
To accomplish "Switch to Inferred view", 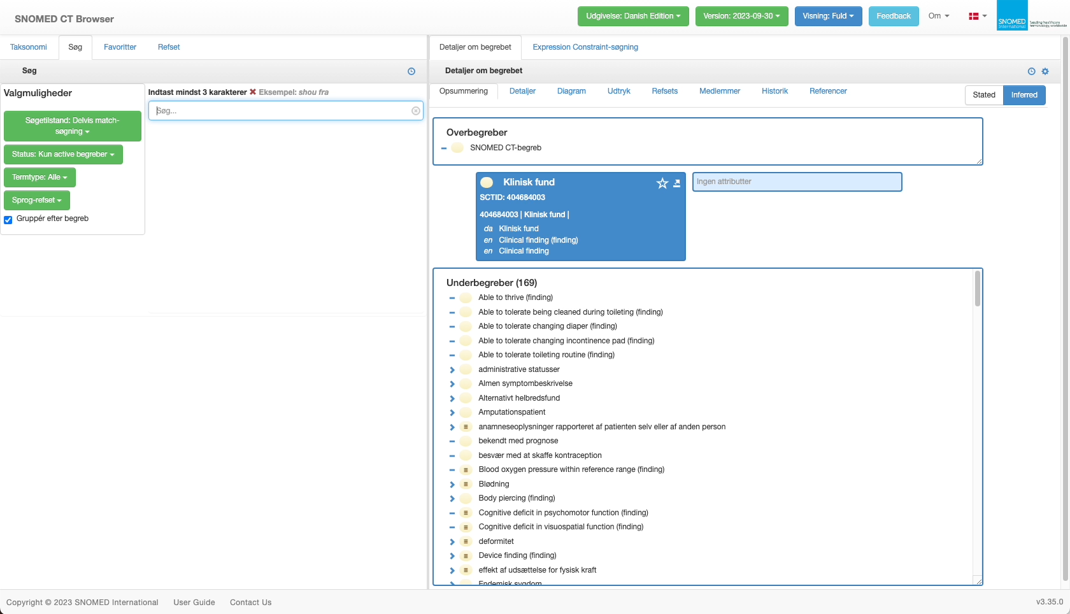I will click(1024, 95).
